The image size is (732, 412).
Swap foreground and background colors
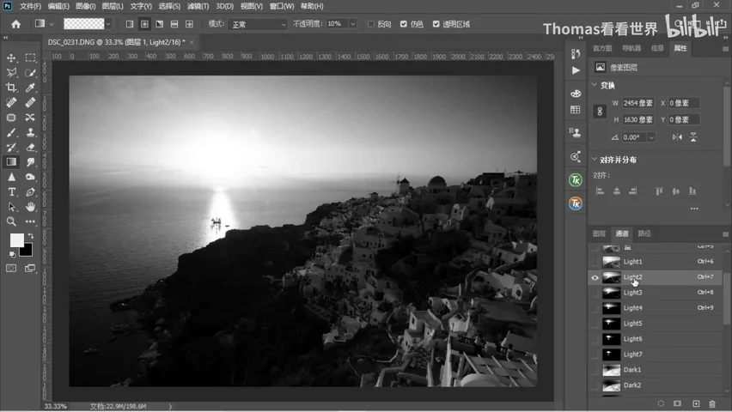[x=31, y=236]
